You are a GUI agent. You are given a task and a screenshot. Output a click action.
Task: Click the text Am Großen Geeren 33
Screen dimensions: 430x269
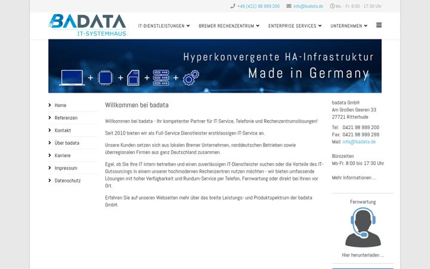click(x=354, y=110)
